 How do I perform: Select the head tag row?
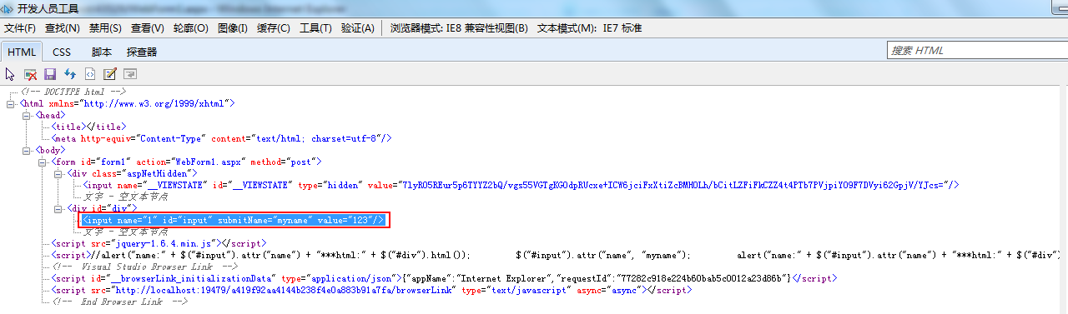(x=51, y=115)
